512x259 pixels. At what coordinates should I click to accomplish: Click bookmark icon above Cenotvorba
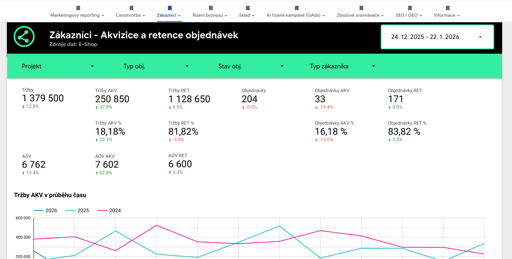131,8
